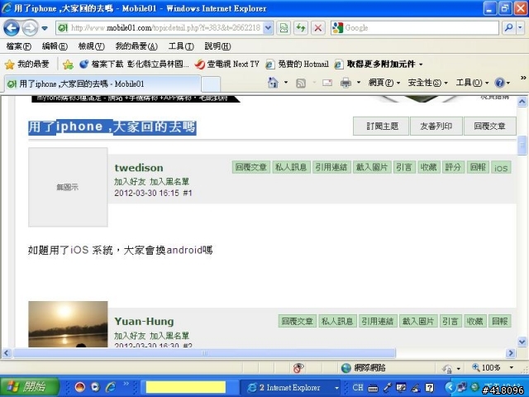Viewport: 529px width, 397px height.
Task: Click the Refresh page icon
Action: pos(301,27)
